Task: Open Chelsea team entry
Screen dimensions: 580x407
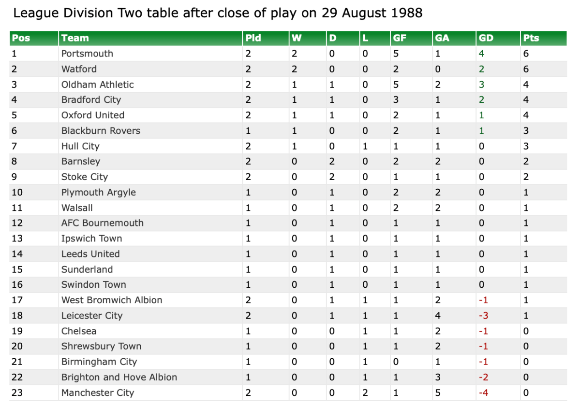Action: click(78, 331)
